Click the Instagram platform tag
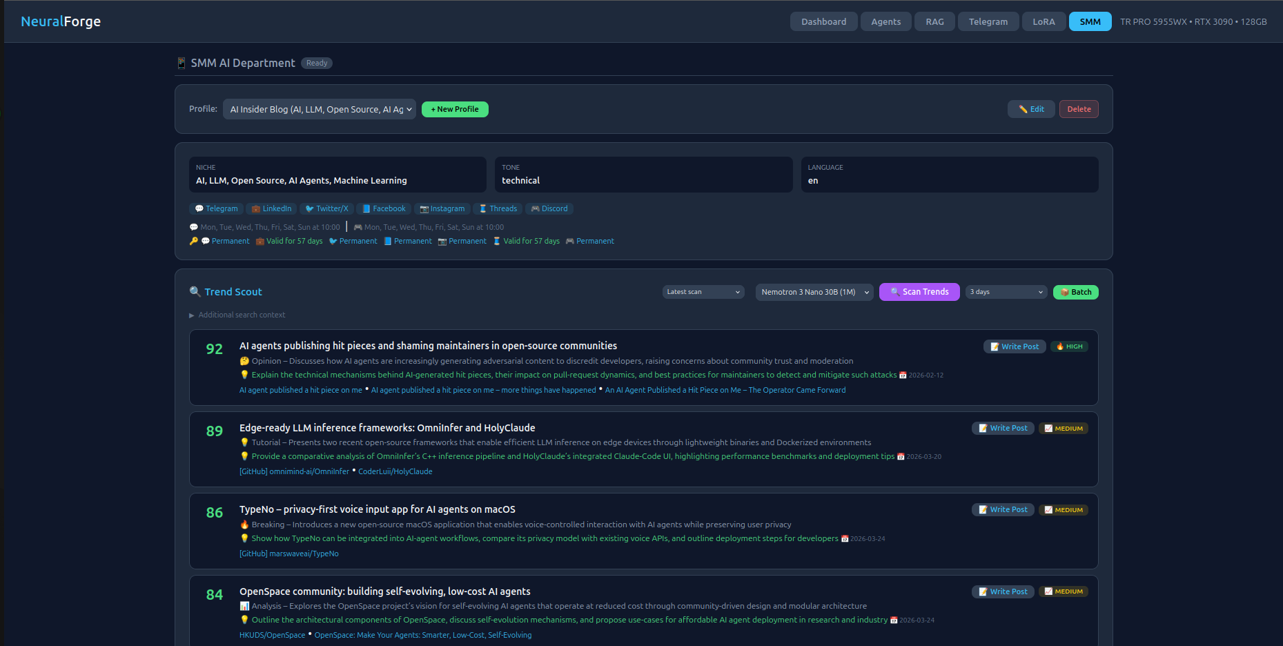The width and height of the screenshot is (1283, 646). (x=442, y=208)
